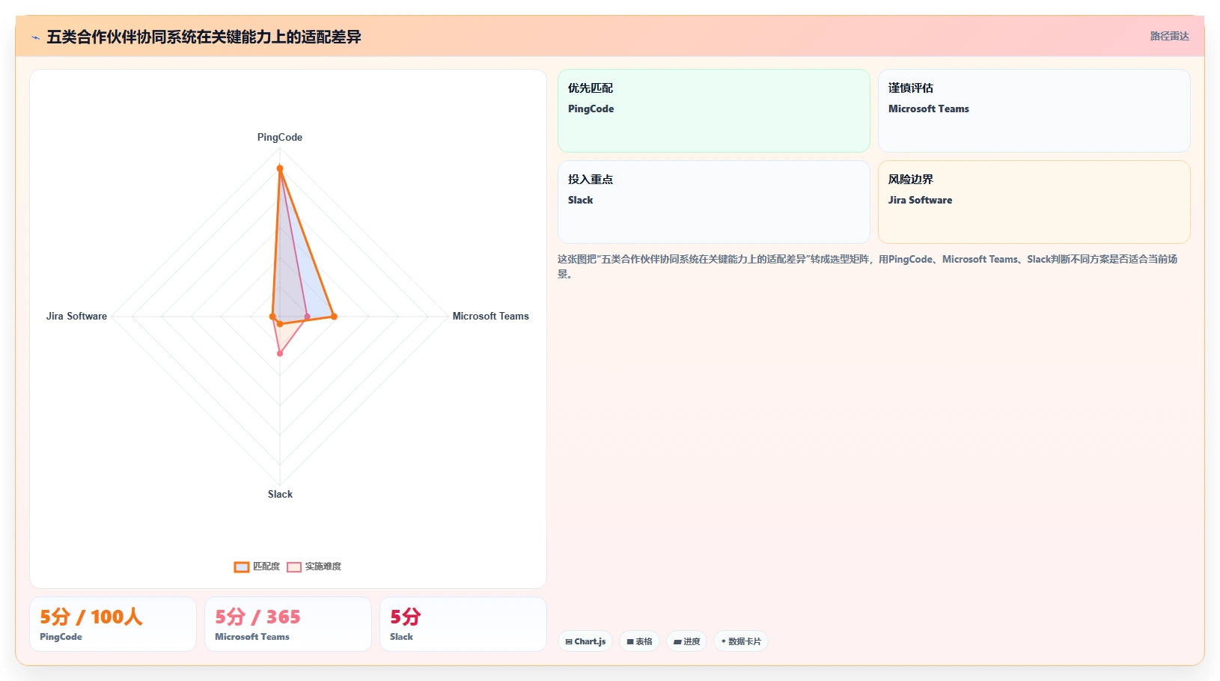Select the 进度 chip
Viewport: 1220px width, 681px height.
tap(686, 641)
